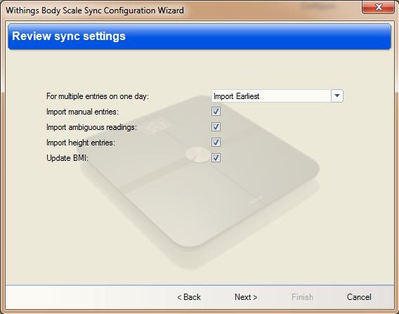Click the 'Import height entries:' label
399x314 pixels.
point(80,143)
